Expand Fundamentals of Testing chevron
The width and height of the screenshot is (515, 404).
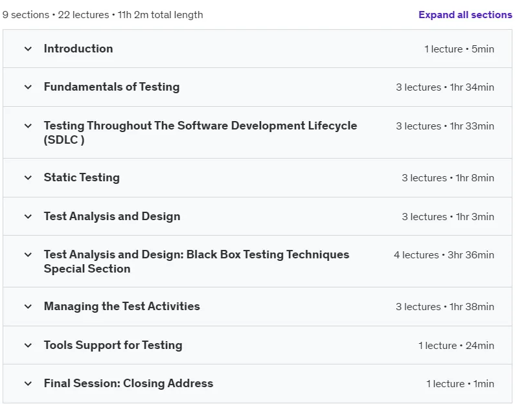click(29, 87)
